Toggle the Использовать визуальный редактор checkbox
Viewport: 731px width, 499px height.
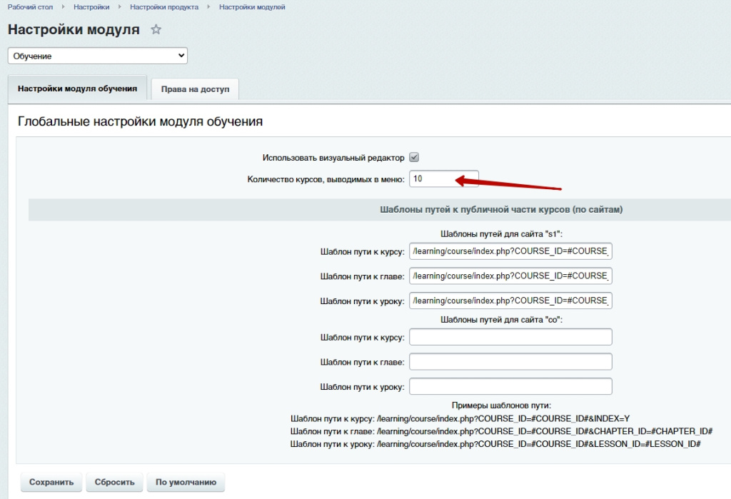414,158
